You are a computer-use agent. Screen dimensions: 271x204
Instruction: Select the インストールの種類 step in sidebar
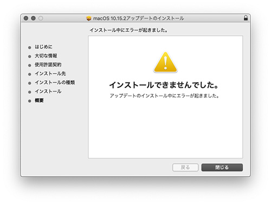tap(55, 82)
